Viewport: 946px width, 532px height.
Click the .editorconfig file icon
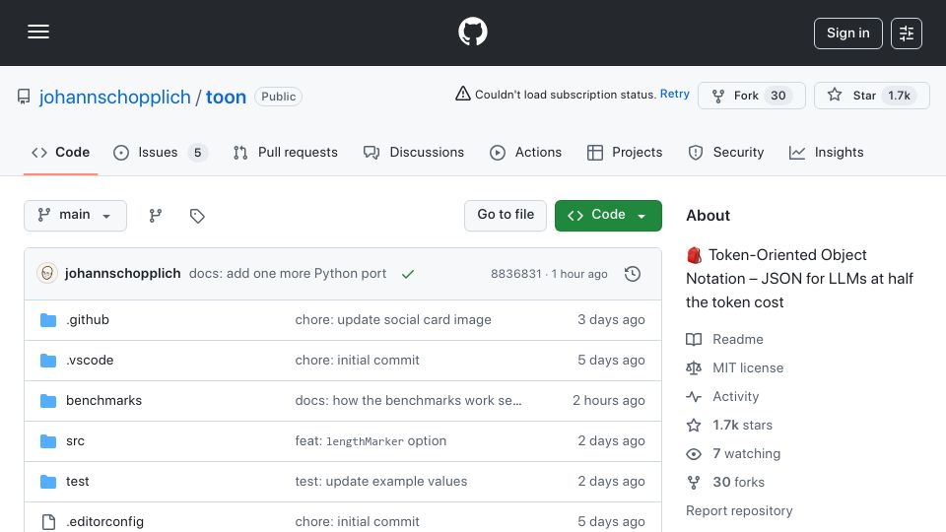click(48, 522)
